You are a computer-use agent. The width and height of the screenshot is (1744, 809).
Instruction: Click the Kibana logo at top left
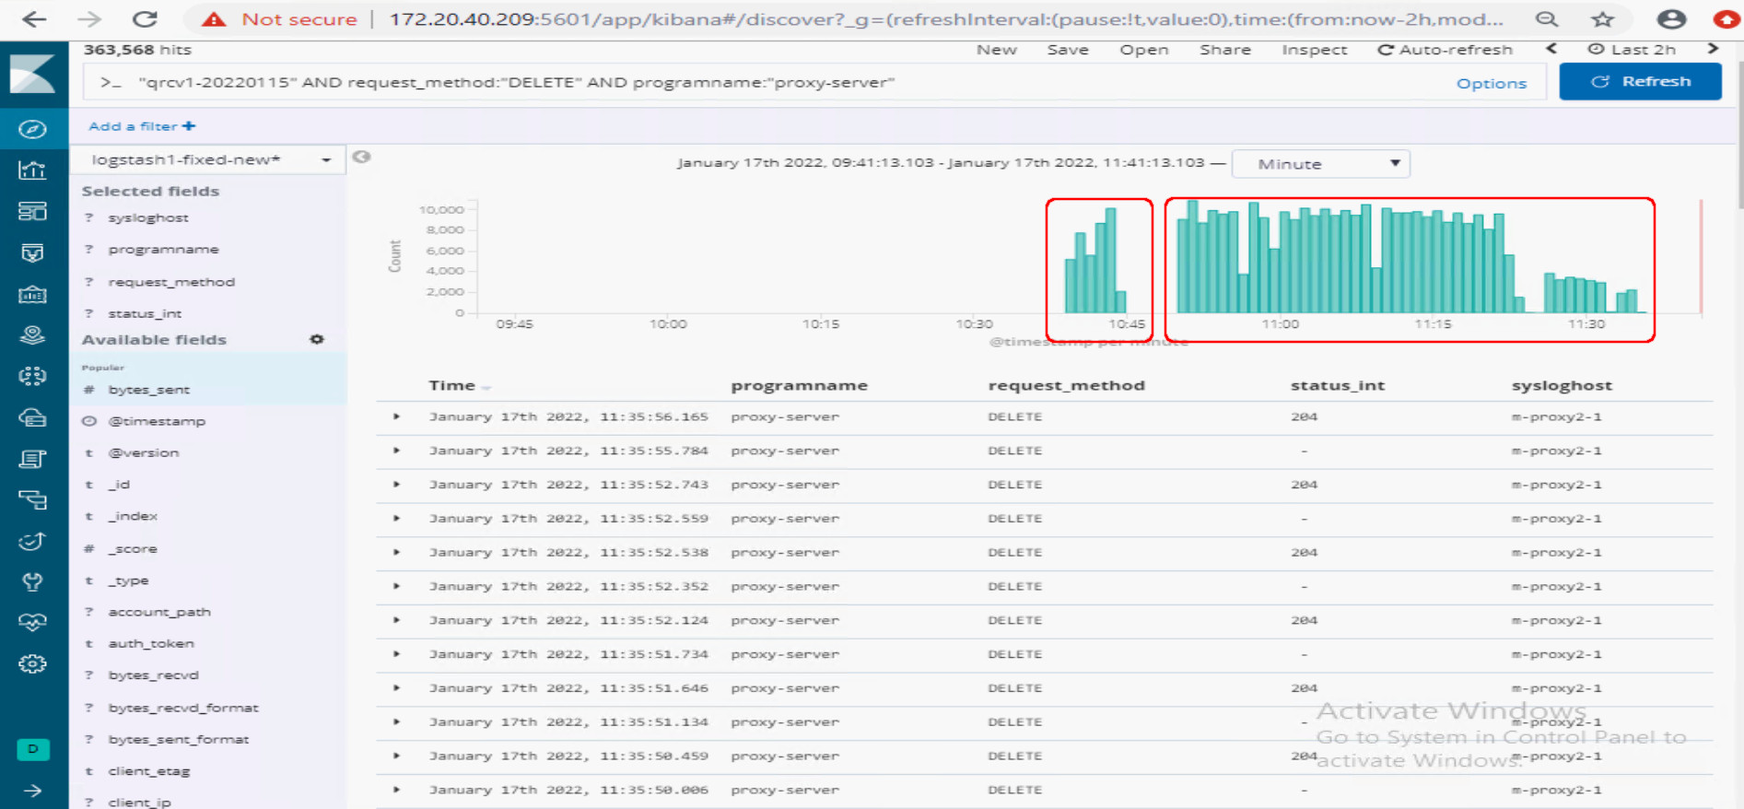32,74
